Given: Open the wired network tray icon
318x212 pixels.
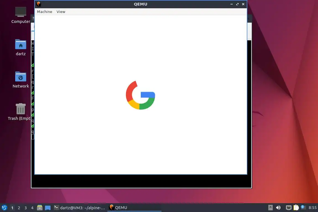Looking at the screenshot, I should (x=288, y=208).
